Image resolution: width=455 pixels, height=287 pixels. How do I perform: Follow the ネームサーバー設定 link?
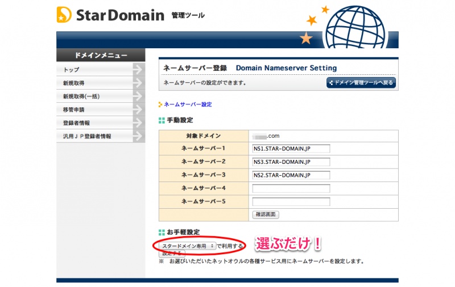pyautogui.click(x=188, y=104)
